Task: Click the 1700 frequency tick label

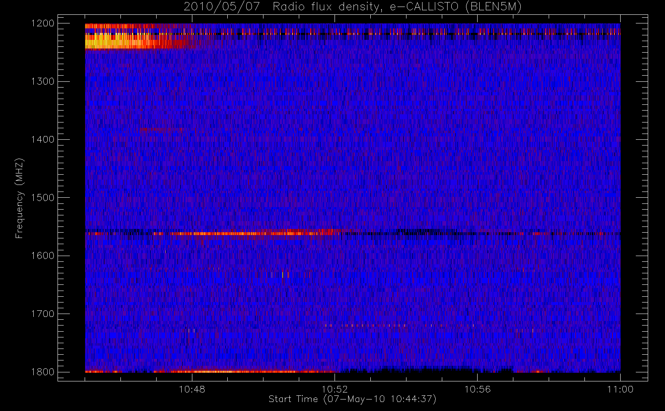Action: [x=43, y=314]
